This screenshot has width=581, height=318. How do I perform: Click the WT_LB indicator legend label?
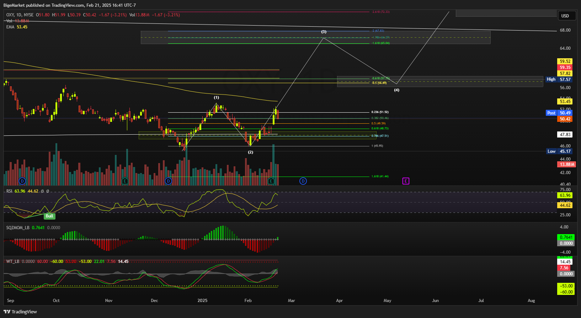pyautogui.click(x=13, y=262)
